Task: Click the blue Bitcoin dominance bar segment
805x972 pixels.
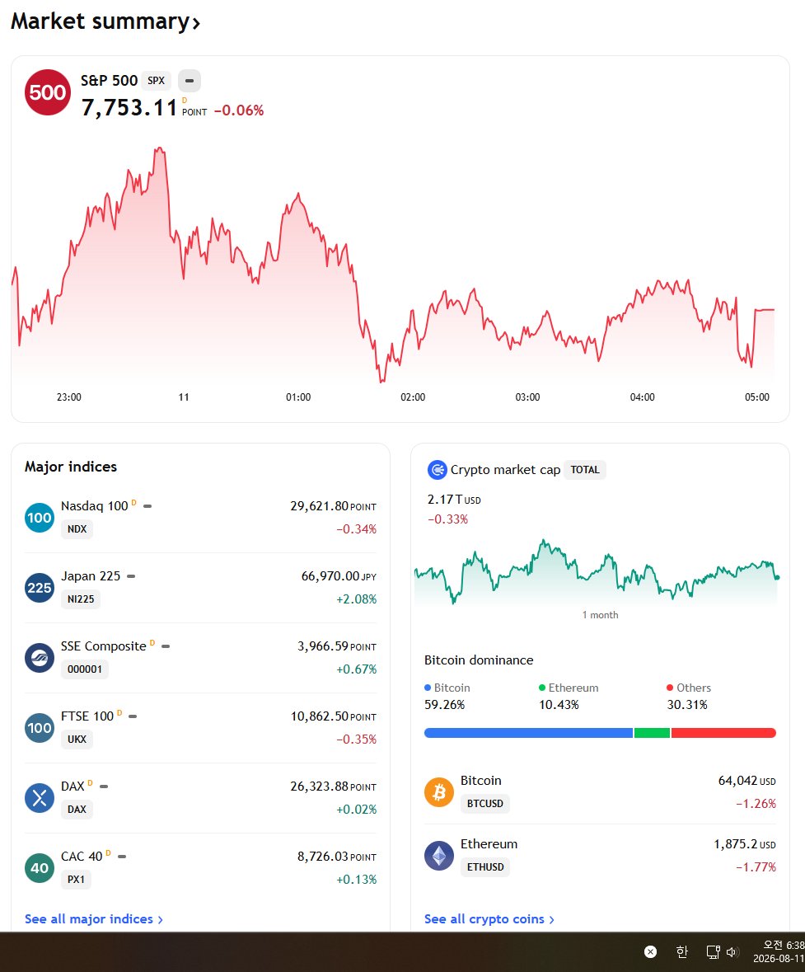Action: tap(528, 733)
